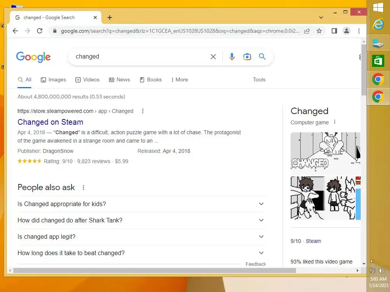This screenshot has width=390, height=292.
Task: Switch to the Books tab
Action: click(x=151, y=80)
